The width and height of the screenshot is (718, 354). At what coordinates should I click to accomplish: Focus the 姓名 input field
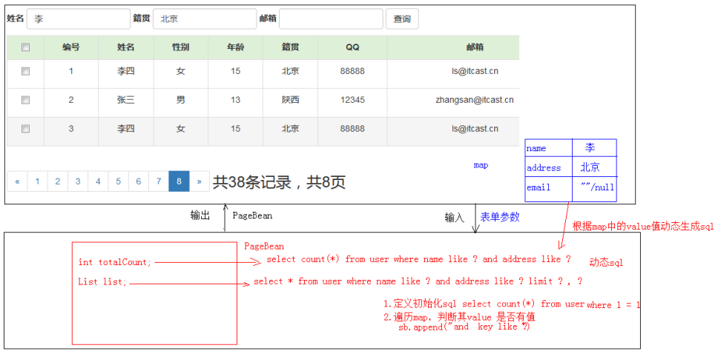(79, 19)
